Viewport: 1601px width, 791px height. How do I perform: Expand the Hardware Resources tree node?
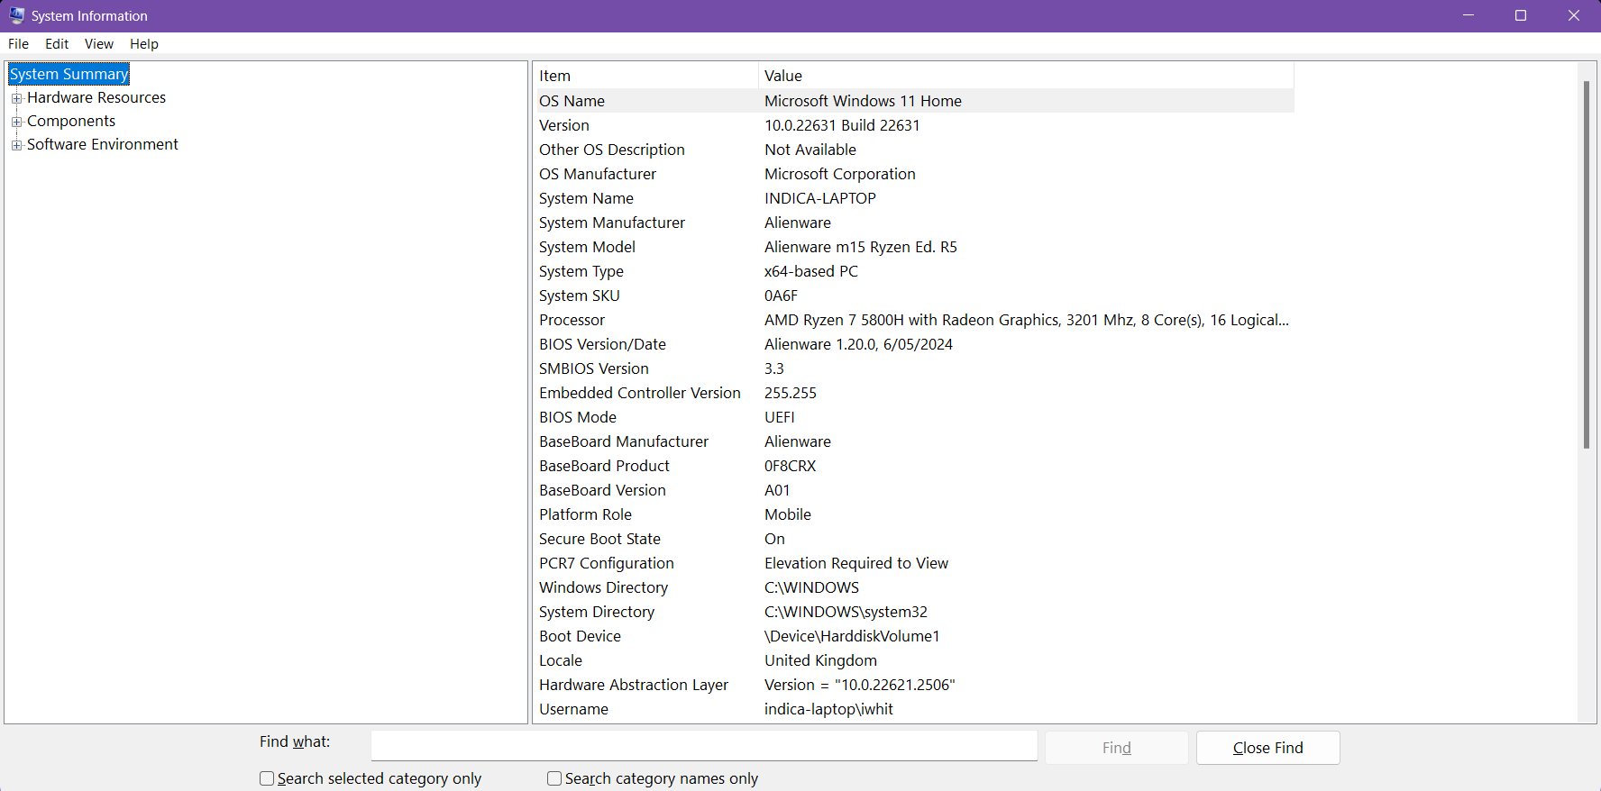tap(16, 98)
